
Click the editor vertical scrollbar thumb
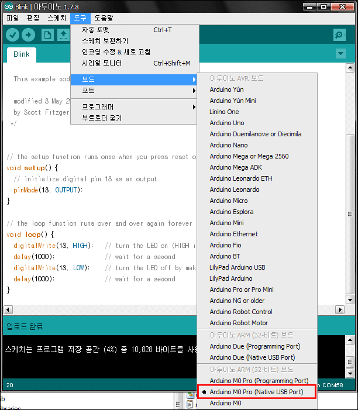tap(350, 215)
